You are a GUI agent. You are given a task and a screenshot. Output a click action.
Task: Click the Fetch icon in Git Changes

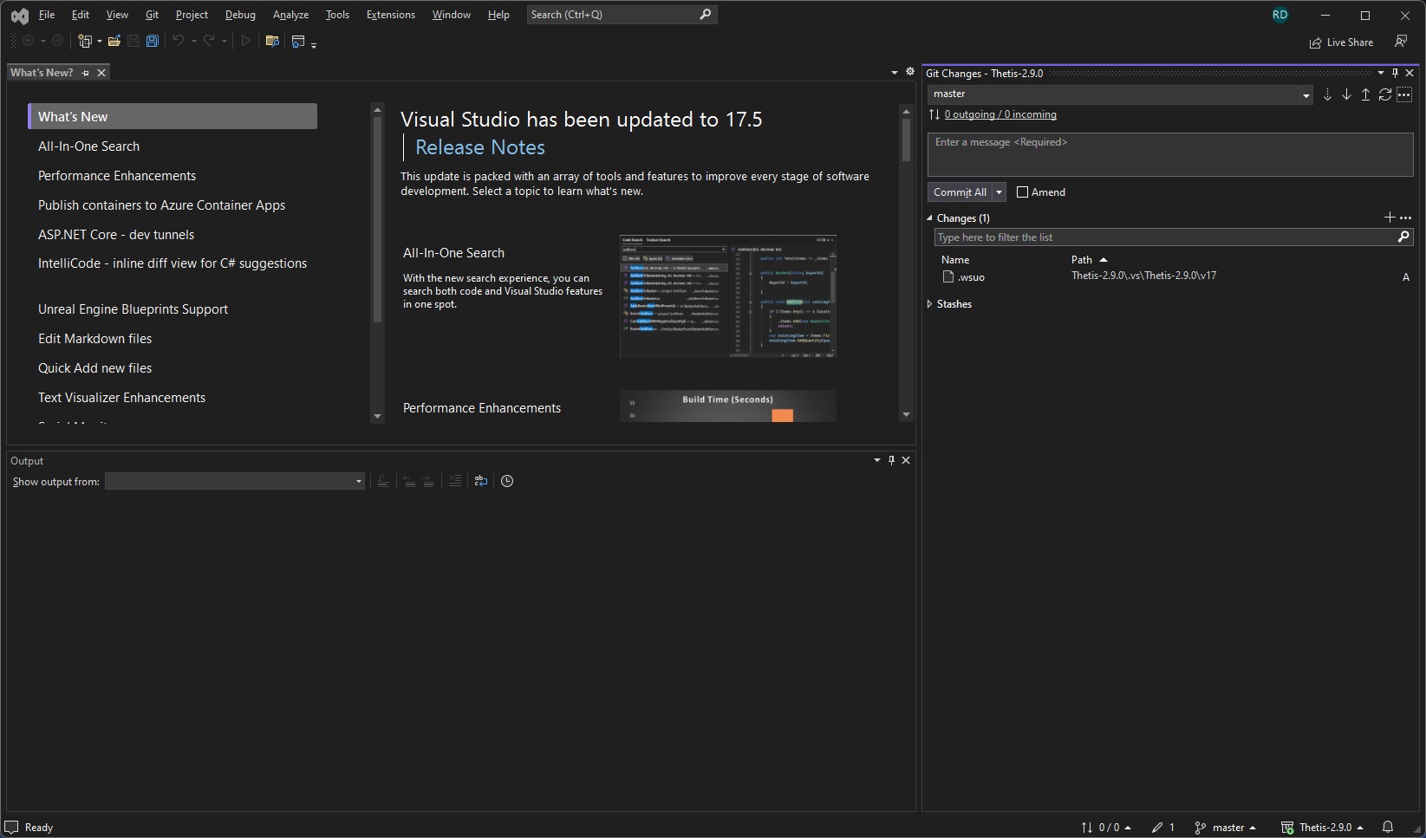1327,94
